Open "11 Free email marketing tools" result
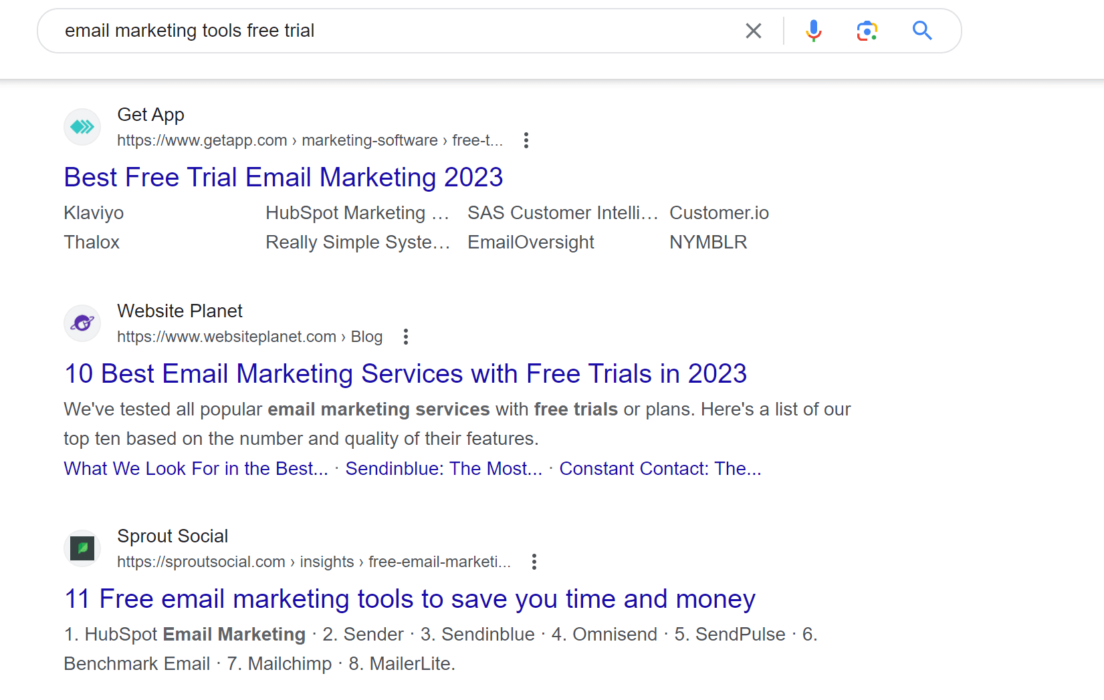The height and width of the screenshot is (700, 1104). click(x=409, y=598)
